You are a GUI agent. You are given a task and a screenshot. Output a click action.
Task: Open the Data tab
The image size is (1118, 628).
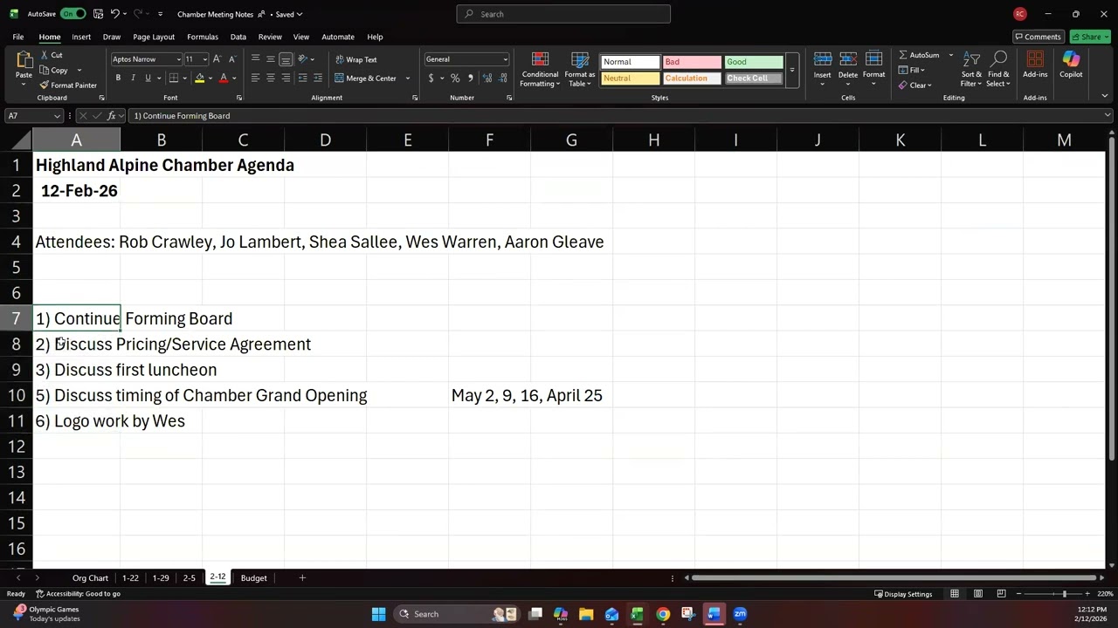238,37
